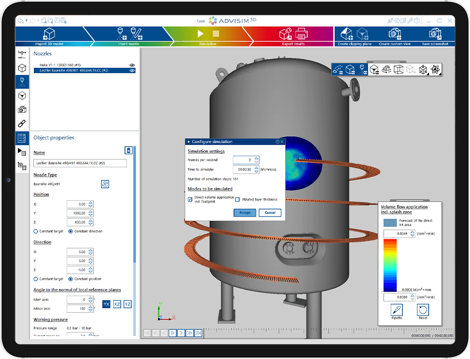Select the YZ reference plane button
Screen dimensions: 470x359
point(127,304)
